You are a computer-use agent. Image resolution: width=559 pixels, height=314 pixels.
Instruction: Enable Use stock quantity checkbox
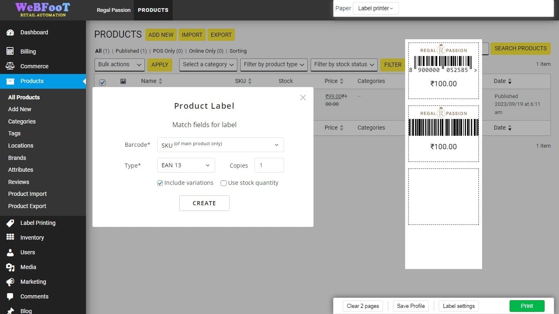pyautogui.click(x=223, y=183)
